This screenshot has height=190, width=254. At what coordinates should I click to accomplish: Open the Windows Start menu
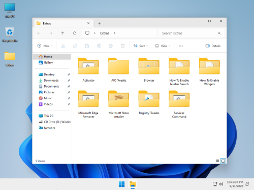(121, 184)
